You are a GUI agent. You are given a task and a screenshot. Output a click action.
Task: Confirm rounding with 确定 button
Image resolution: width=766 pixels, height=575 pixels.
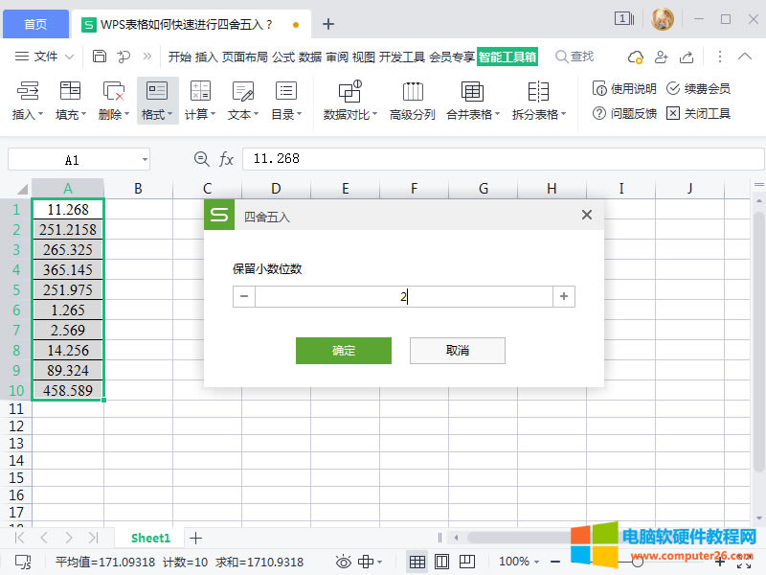[x=343, y=351]
